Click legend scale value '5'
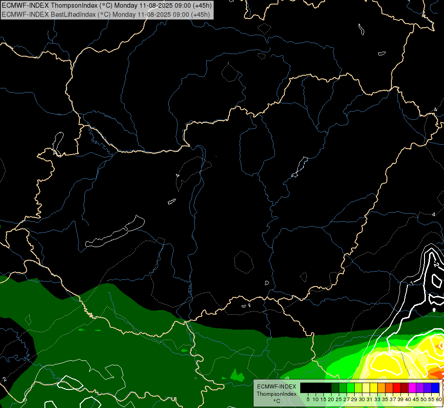Screen dimensions: 444x408 (308, 399)
